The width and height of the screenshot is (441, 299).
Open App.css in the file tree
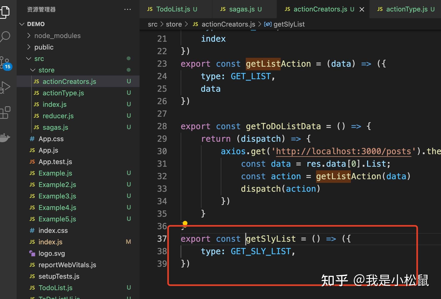pyautogui.click(x=78, y=139)
